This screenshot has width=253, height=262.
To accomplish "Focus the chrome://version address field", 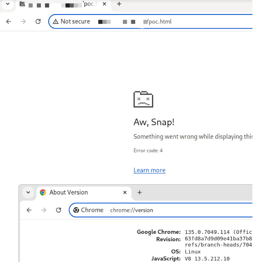I will [x=183, y=210].
